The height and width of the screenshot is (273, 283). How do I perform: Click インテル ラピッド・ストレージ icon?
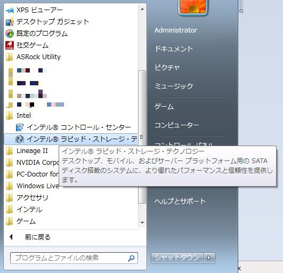20,139
